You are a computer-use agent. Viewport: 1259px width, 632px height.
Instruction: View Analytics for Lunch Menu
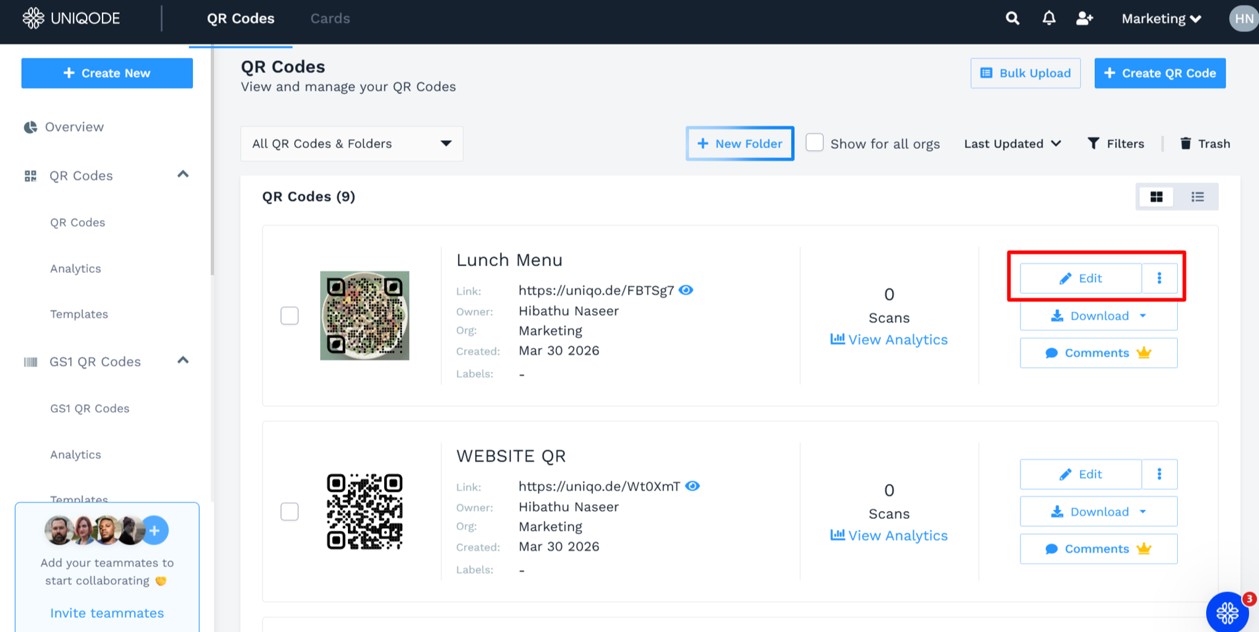point(889,340)
